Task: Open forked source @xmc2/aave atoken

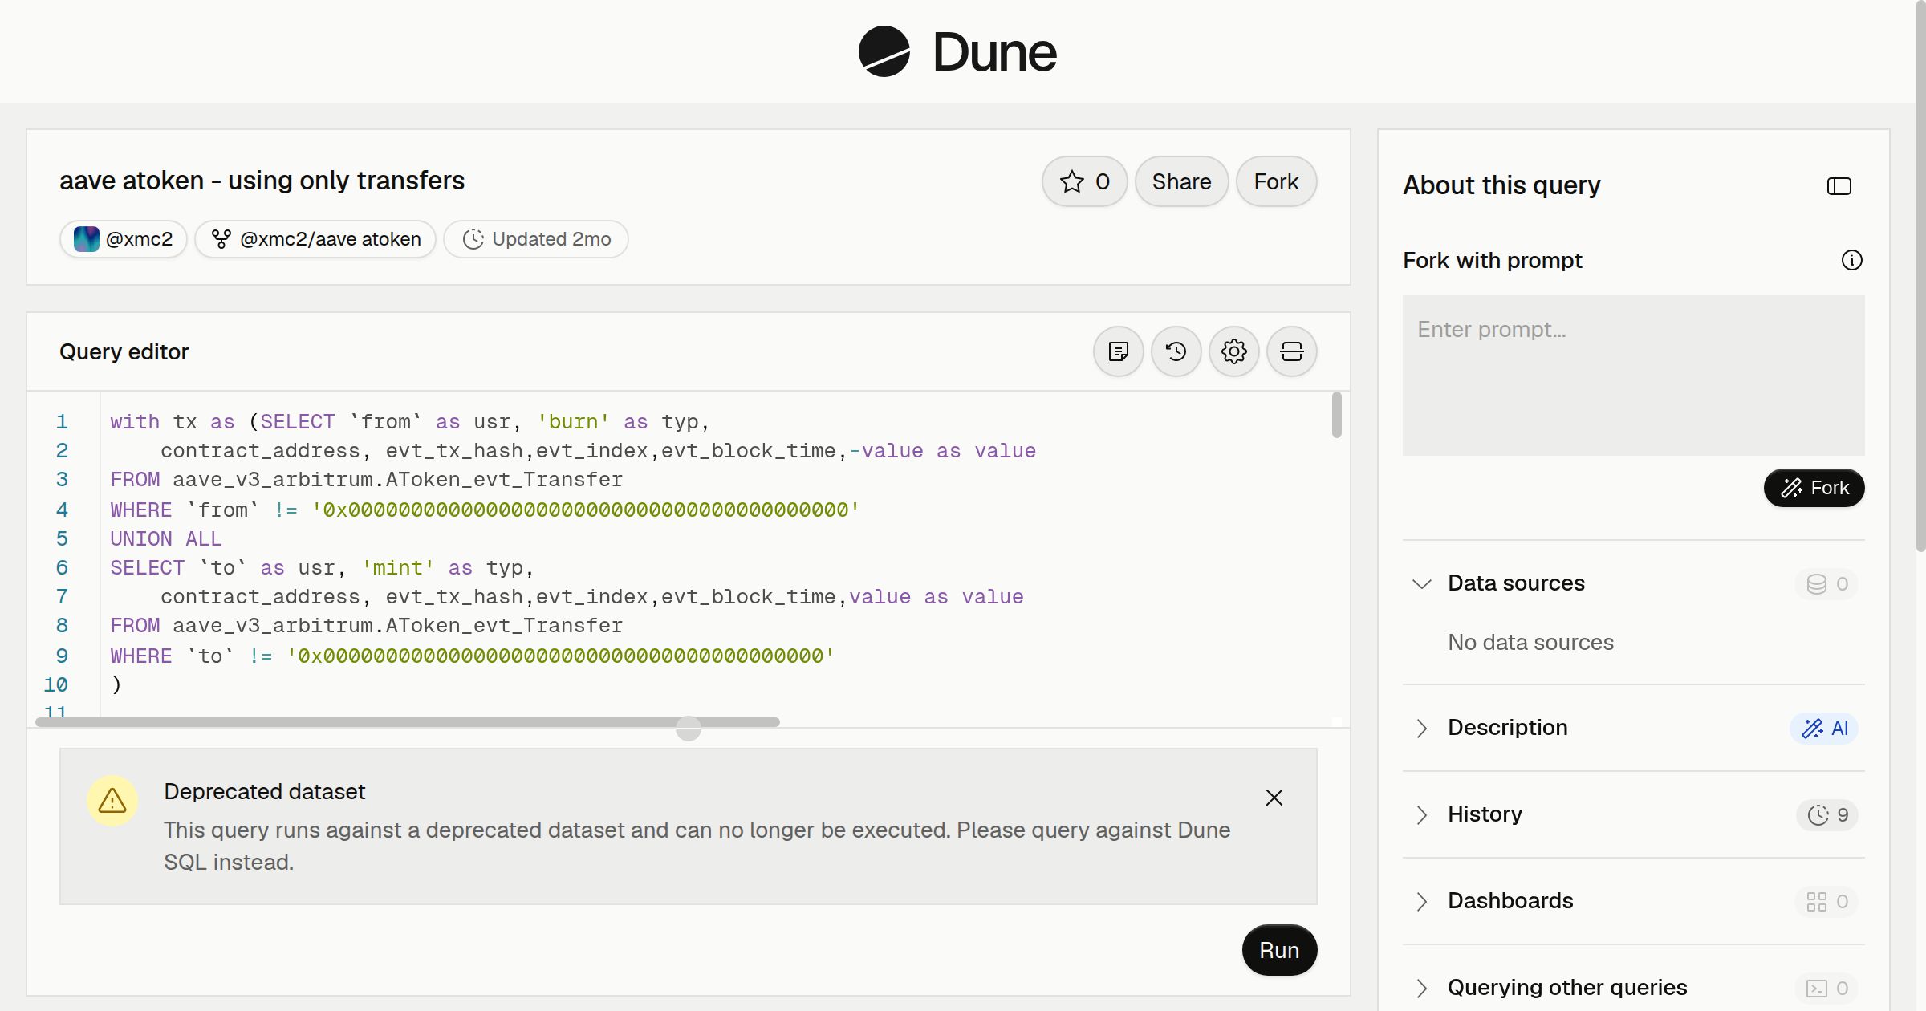Action: 315,239
